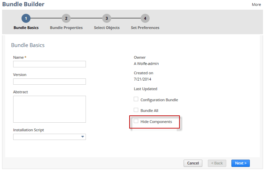Click step 2 circle in wizard
Image resolution: width=264 pixels, height=170 pixels.
[x=66, y=18]
